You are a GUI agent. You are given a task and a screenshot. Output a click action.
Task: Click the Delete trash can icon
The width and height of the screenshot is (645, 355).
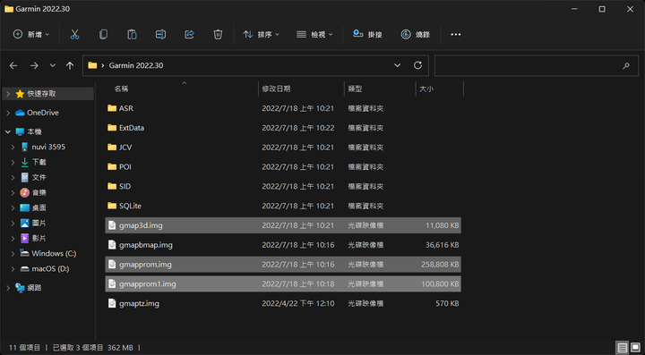(218, 35)
